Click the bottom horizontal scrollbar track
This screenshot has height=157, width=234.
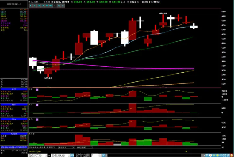[x=155, y=155]
